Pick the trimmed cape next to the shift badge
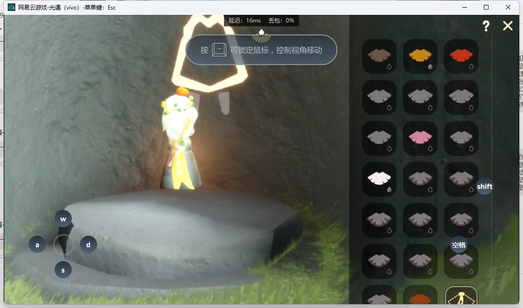 tap(461, 179)
